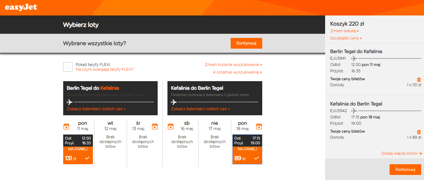Click the 12:50 pon 11 maj departure text
Viewport: 424px width, 180px height.
click(366, 65)
